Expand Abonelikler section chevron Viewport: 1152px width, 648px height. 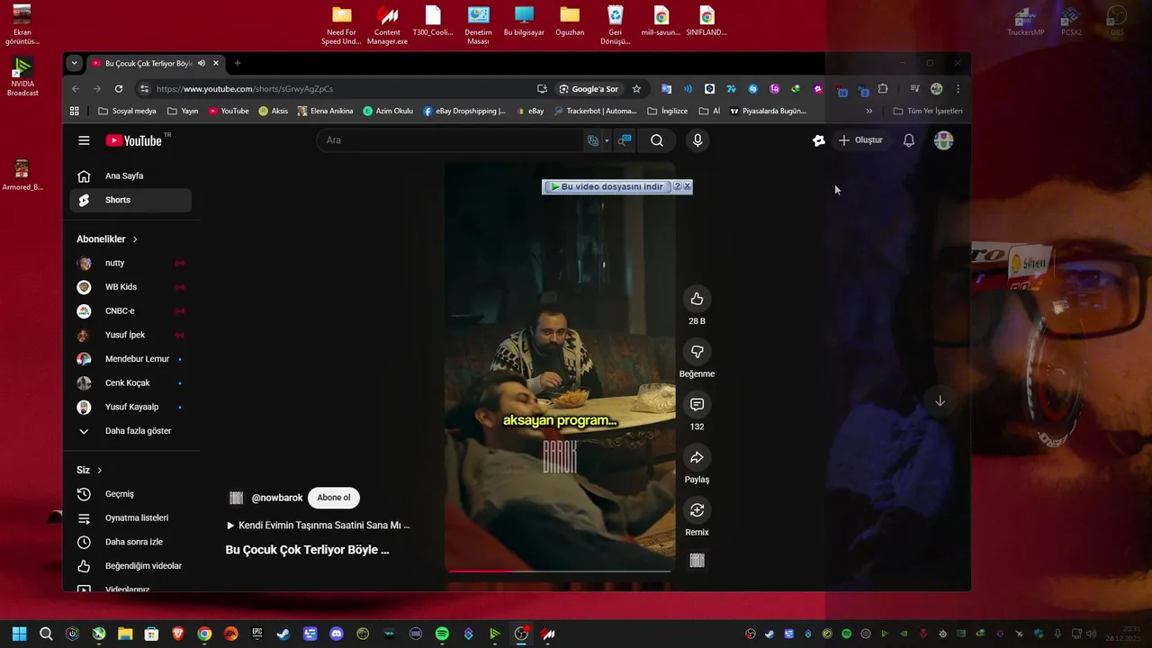(x=135, y=239)
